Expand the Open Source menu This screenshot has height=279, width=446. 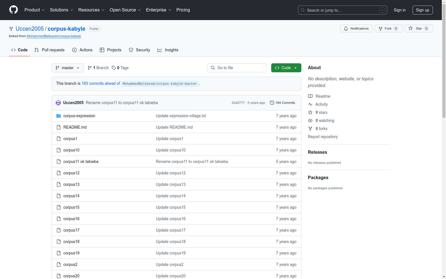pos(125,10)
